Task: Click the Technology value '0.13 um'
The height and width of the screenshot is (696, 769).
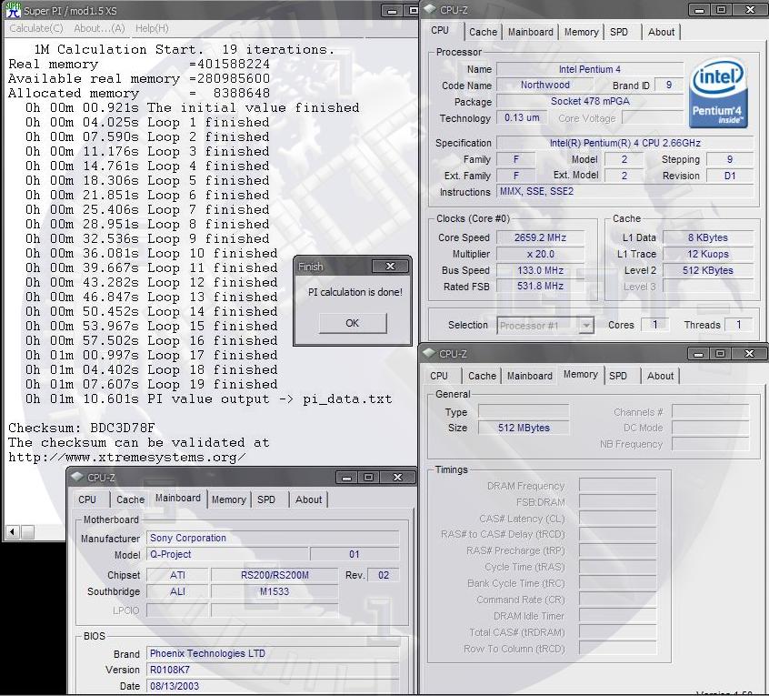Action: [522, 117]
